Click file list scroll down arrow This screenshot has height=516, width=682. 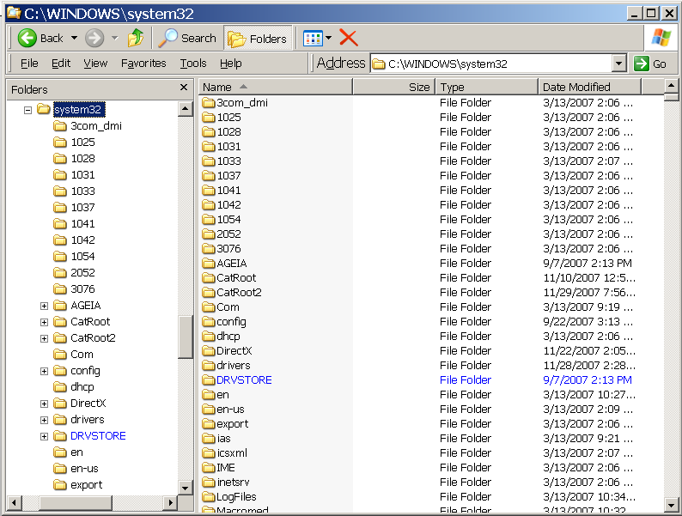coord(671,505)
